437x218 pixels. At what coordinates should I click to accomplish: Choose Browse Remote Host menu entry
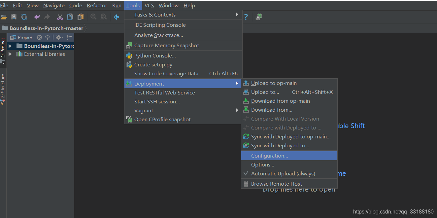coord(276,184)
